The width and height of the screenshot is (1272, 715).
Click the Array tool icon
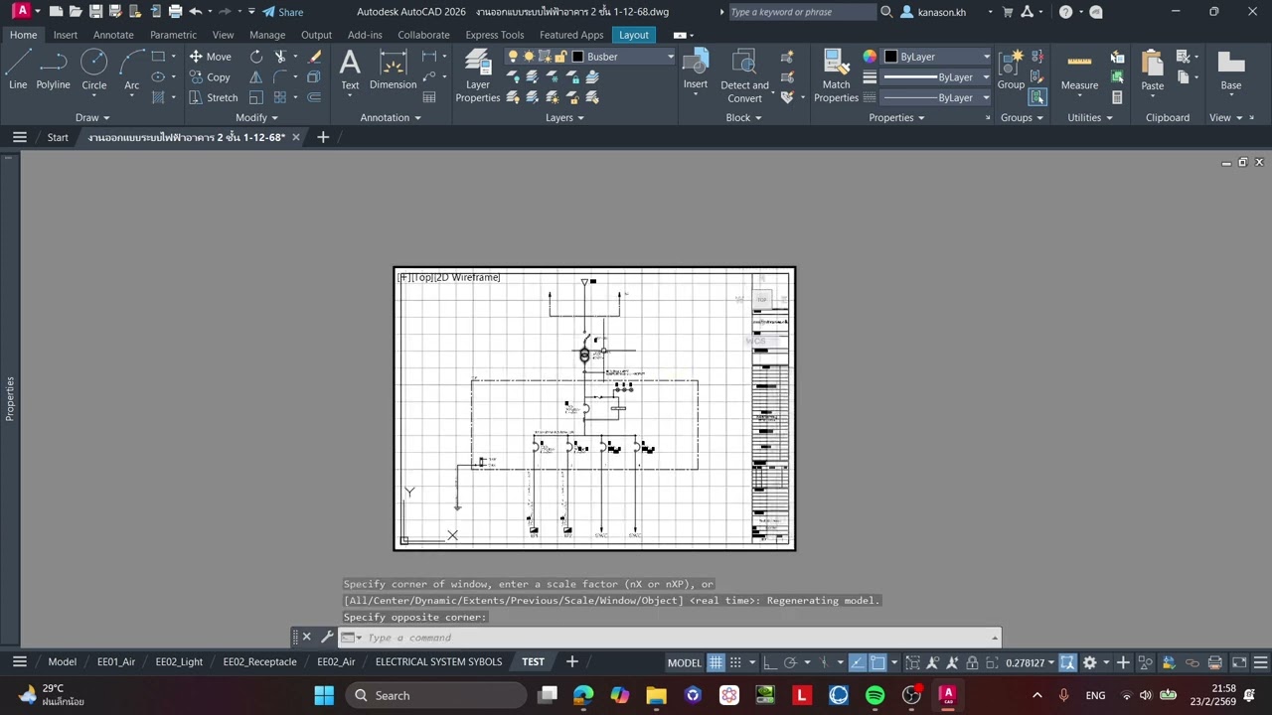coord(280,97)
